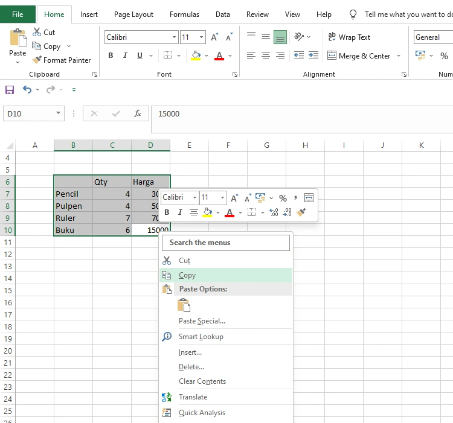This screenshot has height=423, width=453.
Task: Apply yellow Fill Color in ribbon
Action: point(196,56)
